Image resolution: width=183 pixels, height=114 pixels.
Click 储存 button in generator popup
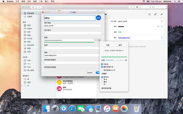click(120, 45)
